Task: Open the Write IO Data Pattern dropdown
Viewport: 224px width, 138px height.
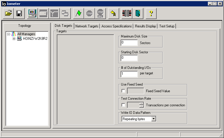Action: [x=153, y=119]
